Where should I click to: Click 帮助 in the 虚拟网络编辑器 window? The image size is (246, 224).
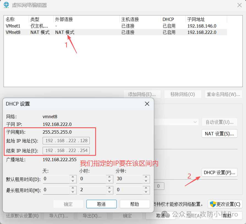pyautogui.click(x=227, y=216)
